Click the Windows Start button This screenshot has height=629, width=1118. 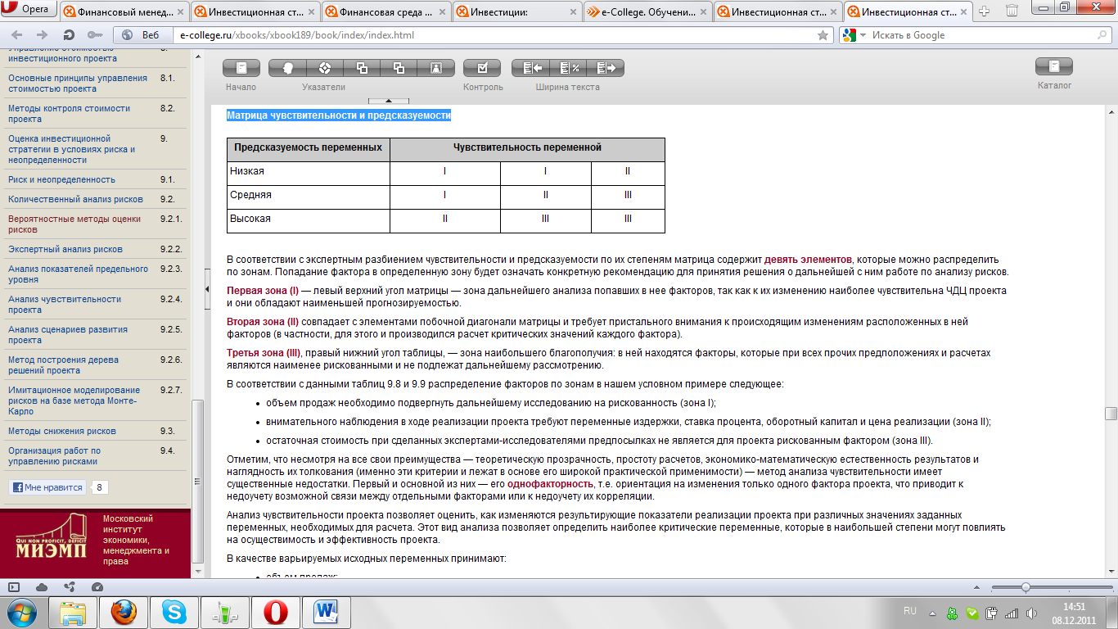click(22, 613)
